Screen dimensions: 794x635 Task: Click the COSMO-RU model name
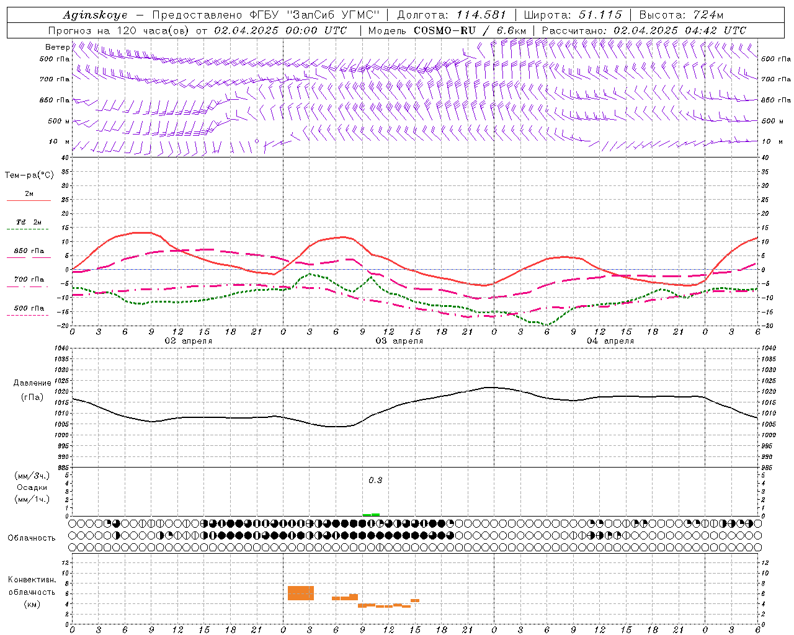point(445,30)
